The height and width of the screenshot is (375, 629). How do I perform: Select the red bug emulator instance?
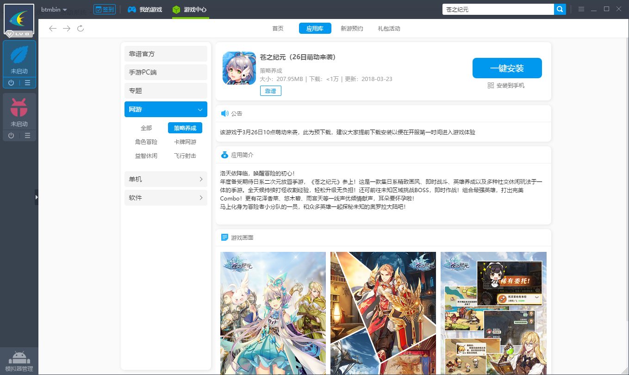tap(19, 112)
